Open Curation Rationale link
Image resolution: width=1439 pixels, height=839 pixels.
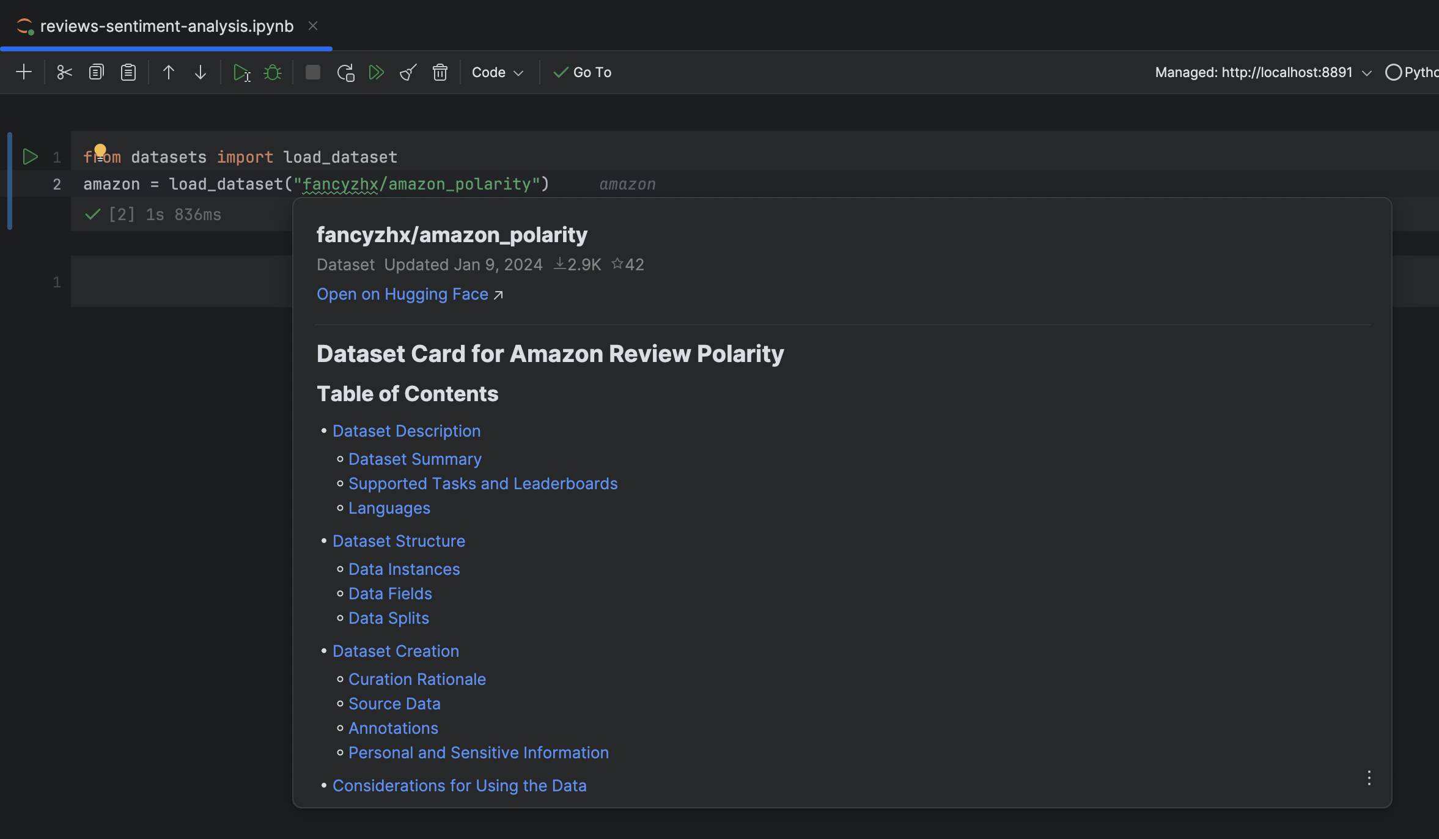click(417, 679)
